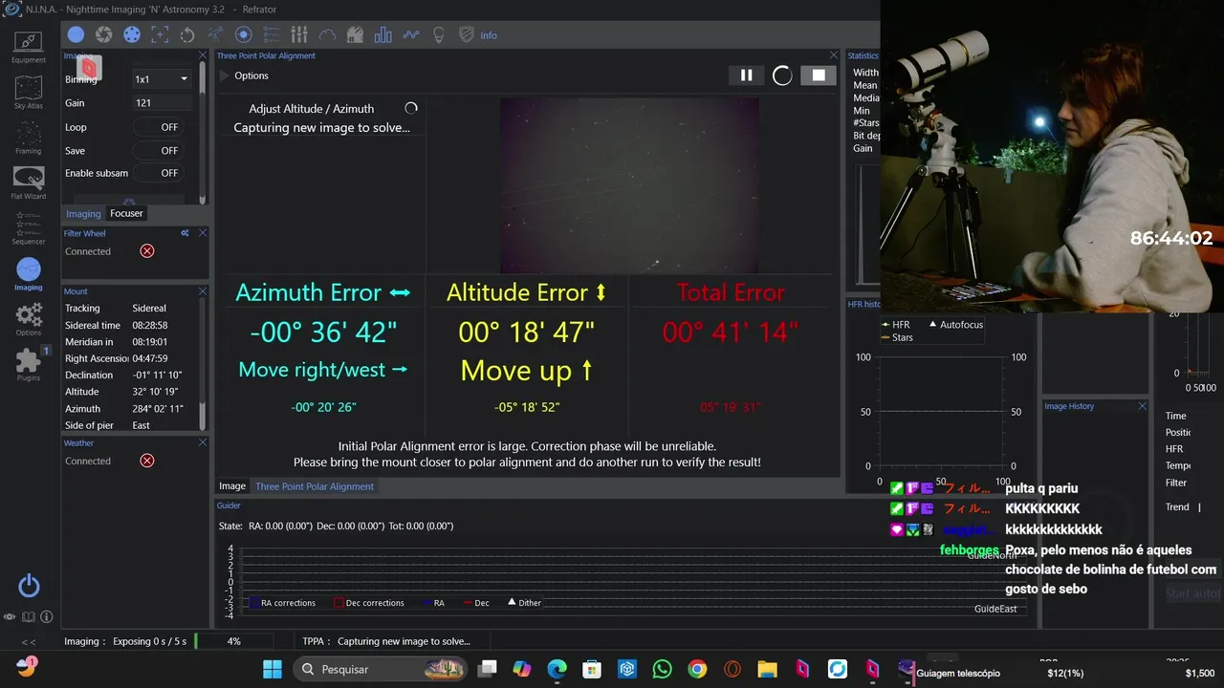This screenshot has width=1224, height=688.
Task: Toggle the flat panel lightbulb icon
Action: pyautogui.click(x=439, y=35)
